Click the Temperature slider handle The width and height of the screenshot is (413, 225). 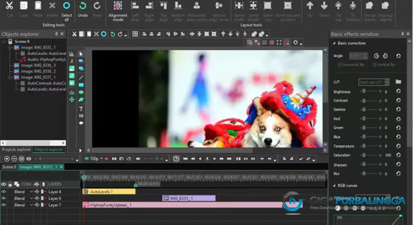point(364,146)
